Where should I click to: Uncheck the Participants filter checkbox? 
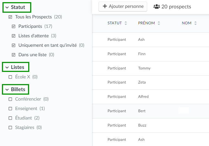pyautogui.click(x=14, y=26)
